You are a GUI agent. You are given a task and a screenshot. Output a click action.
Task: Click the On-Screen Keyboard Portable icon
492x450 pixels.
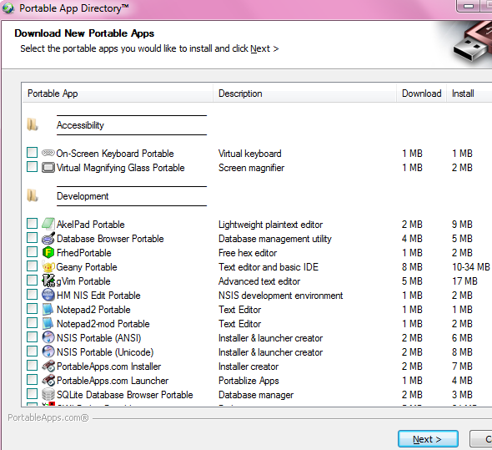[x=48, y=153]
